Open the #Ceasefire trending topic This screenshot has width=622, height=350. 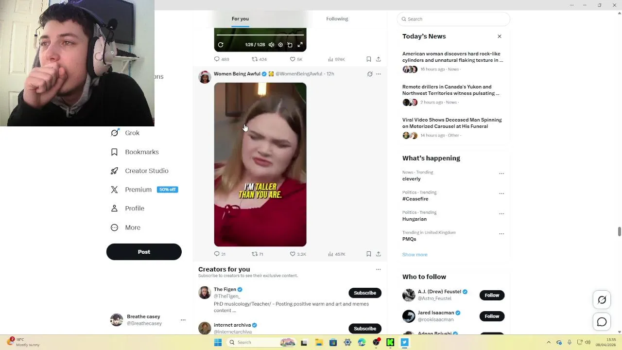[x=415, y=199]
